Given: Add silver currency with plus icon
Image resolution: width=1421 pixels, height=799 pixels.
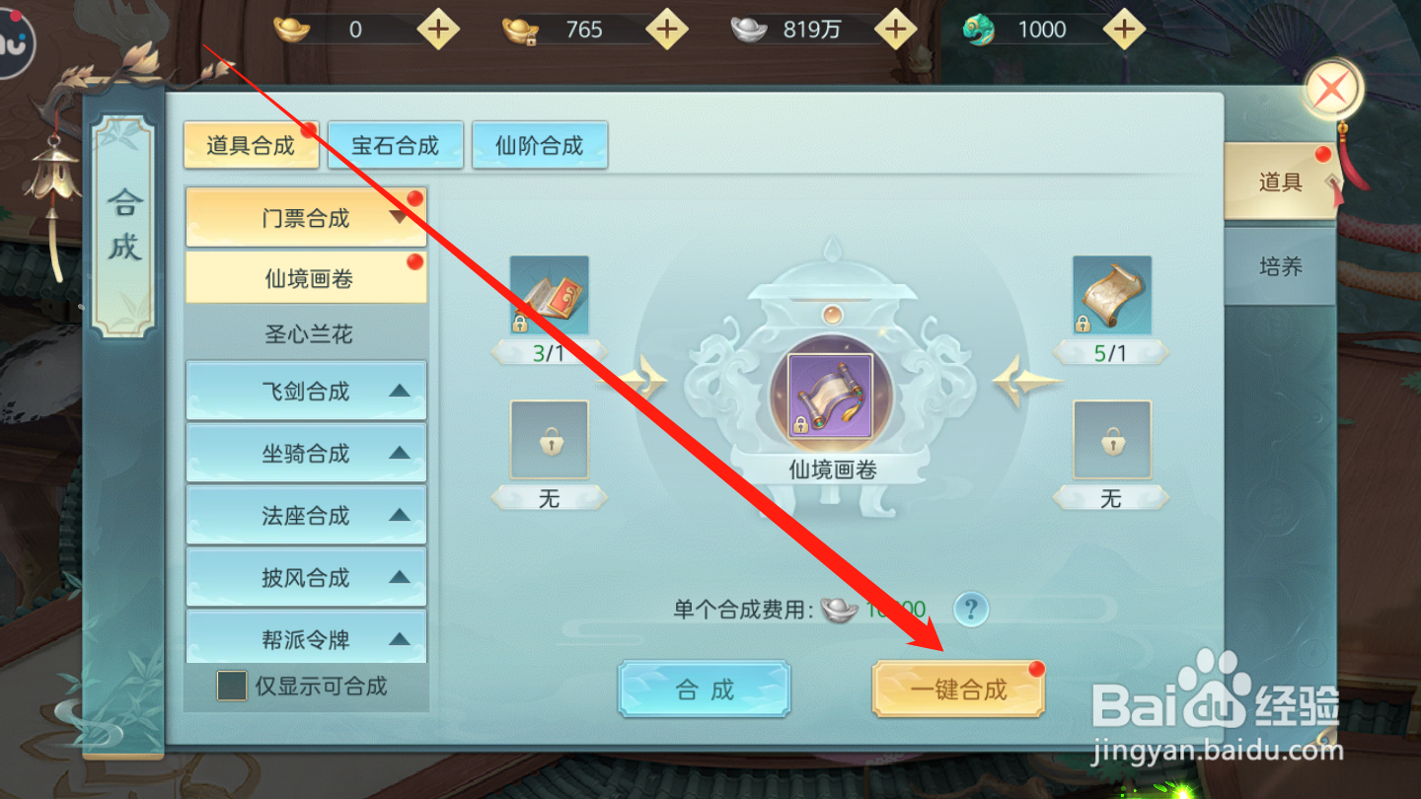Looking at the screenshot, I should [x=895, y=30].
